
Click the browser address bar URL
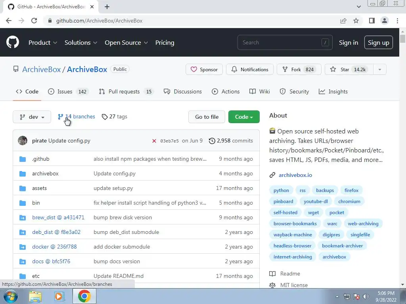(99, 21)
